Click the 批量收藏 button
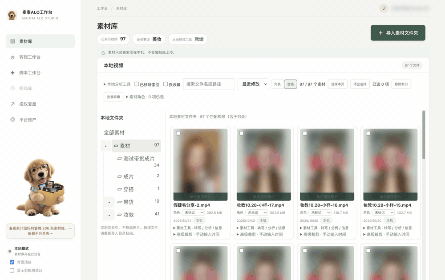Image resolution: width=445 pixels, height=280 pixels. 113,97
